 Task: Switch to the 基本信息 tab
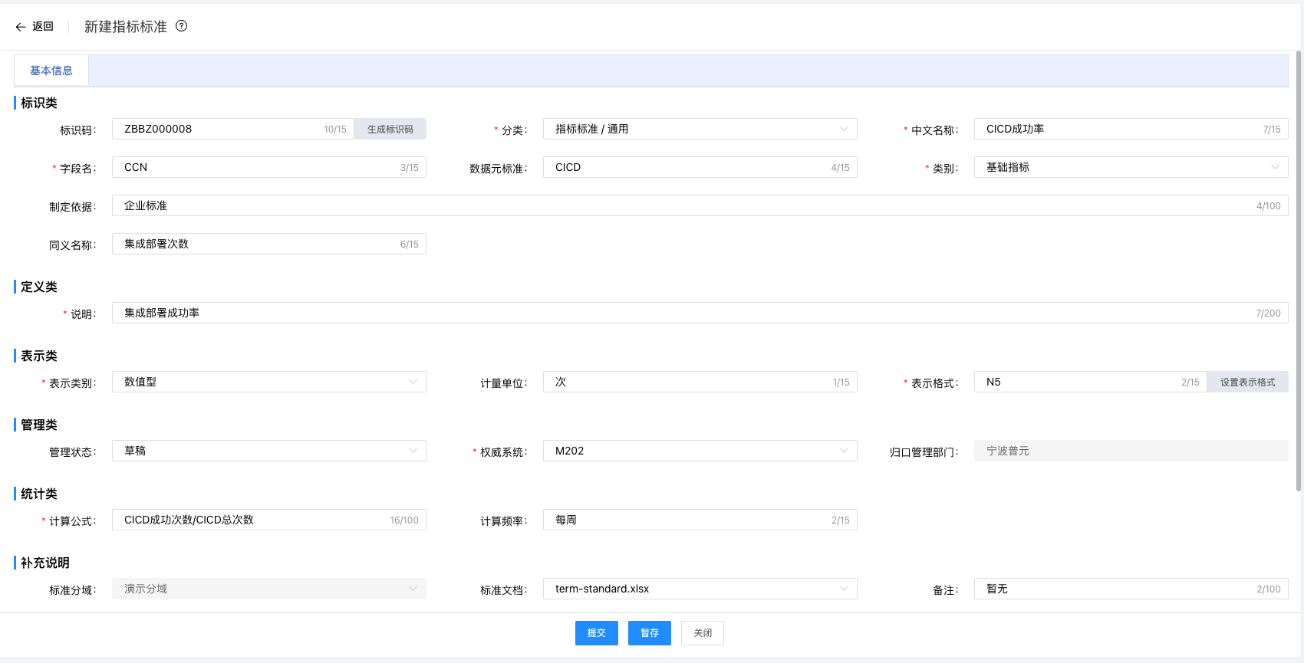(51, 71)
